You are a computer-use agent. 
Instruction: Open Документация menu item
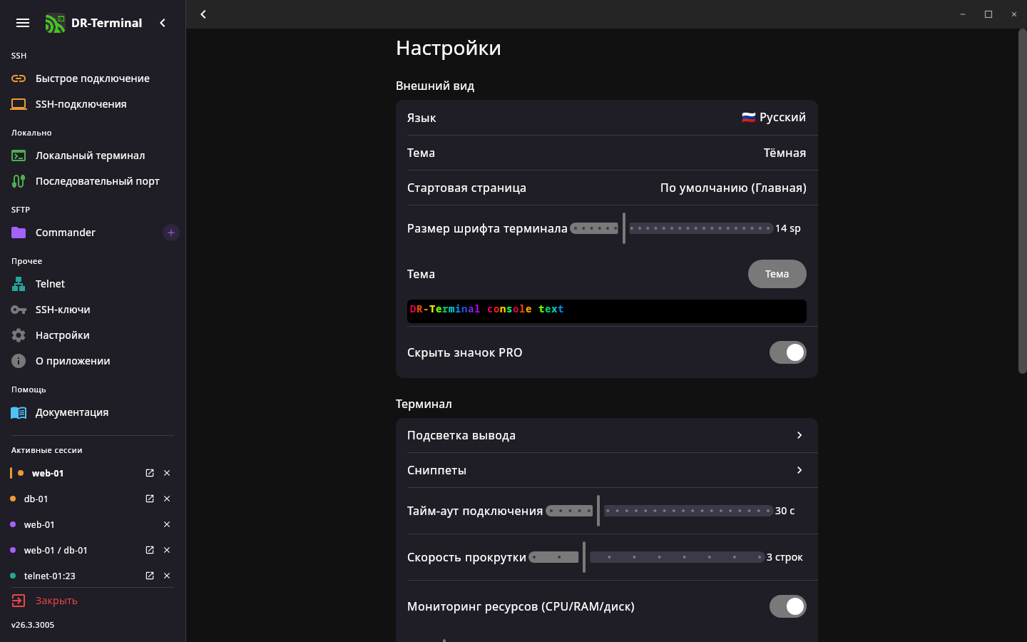coord(93,412)
